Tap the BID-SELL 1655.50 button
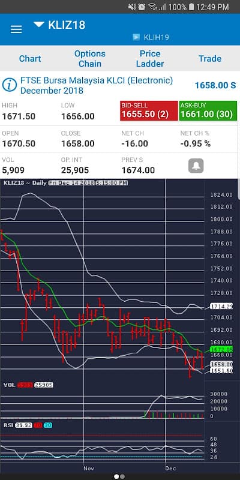Image resolution: width=240 pixels, height=480 pixels. pyautogui.click(x=149, y=110)
